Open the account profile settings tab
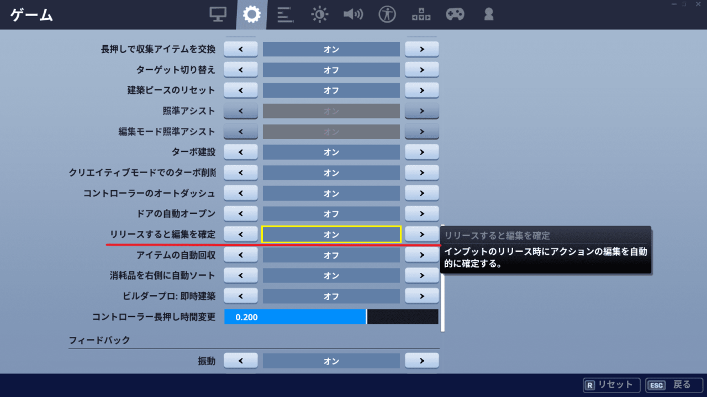The height and width of the screenshot is (397, 707). point(488,14)
